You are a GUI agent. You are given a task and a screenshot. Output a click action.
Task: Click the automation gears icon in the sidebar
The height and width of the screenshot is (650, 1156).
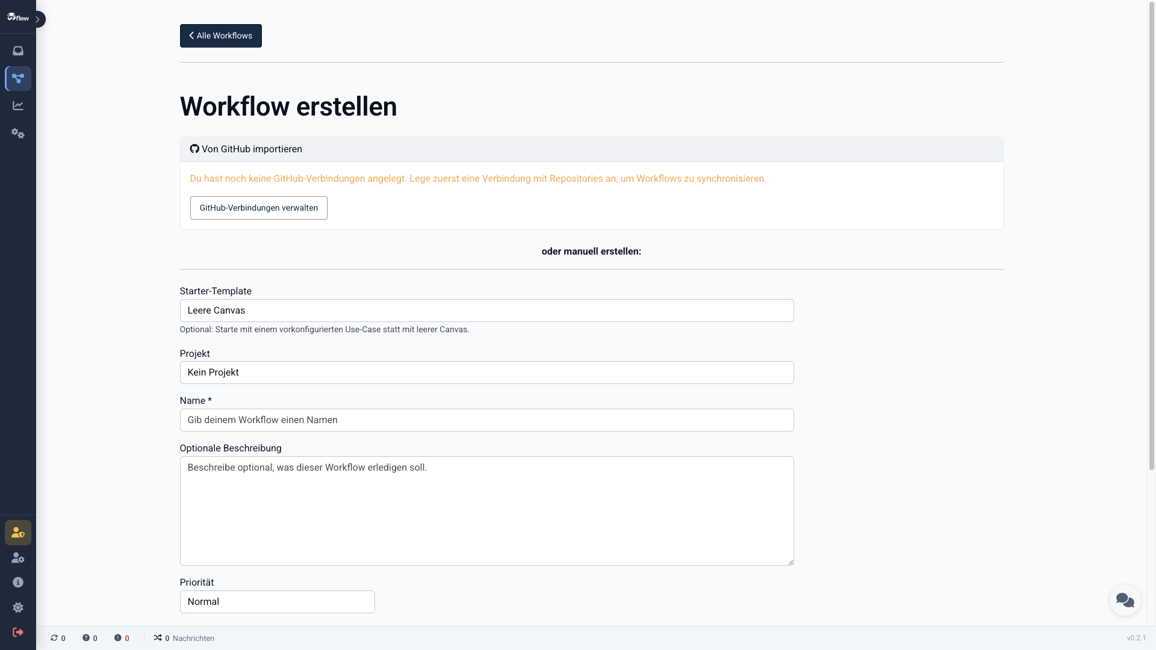(17, 134)
